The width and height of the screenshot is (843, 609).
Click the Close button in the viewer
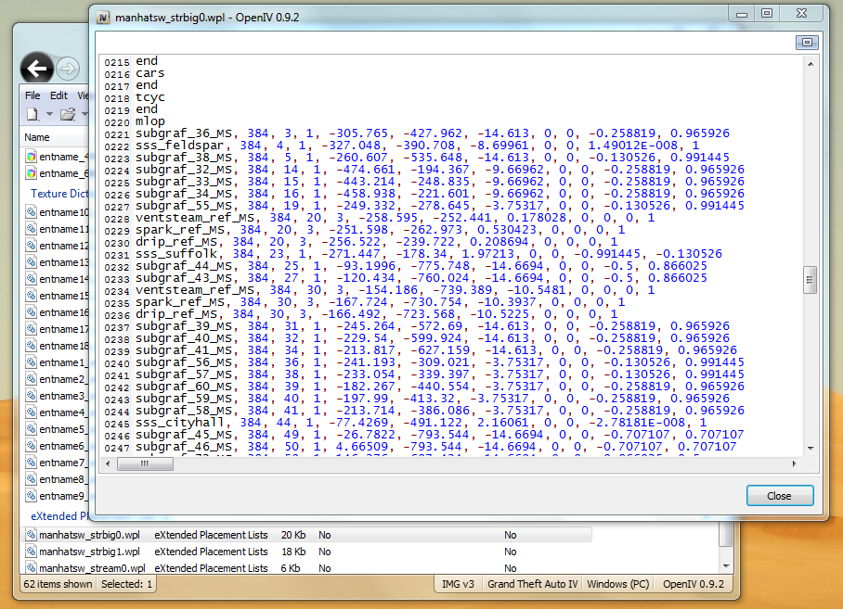[x=779, y=496]
